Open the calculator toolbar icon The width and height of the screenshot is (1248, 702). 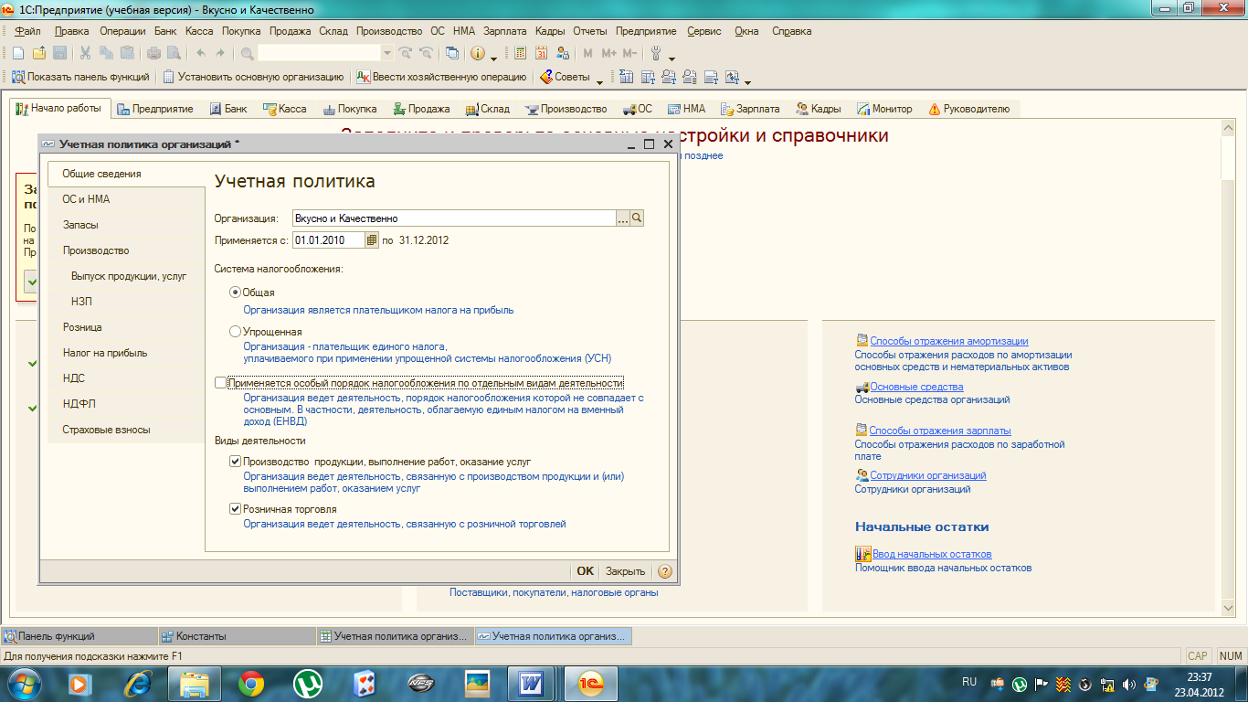pyautogui.click(x=521, y=53)
